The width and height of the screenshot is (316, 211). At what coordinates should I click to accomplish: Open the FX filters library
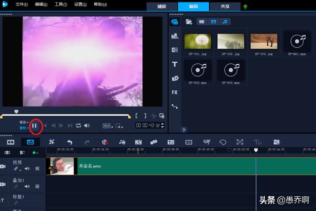click(x=175, y=92)
